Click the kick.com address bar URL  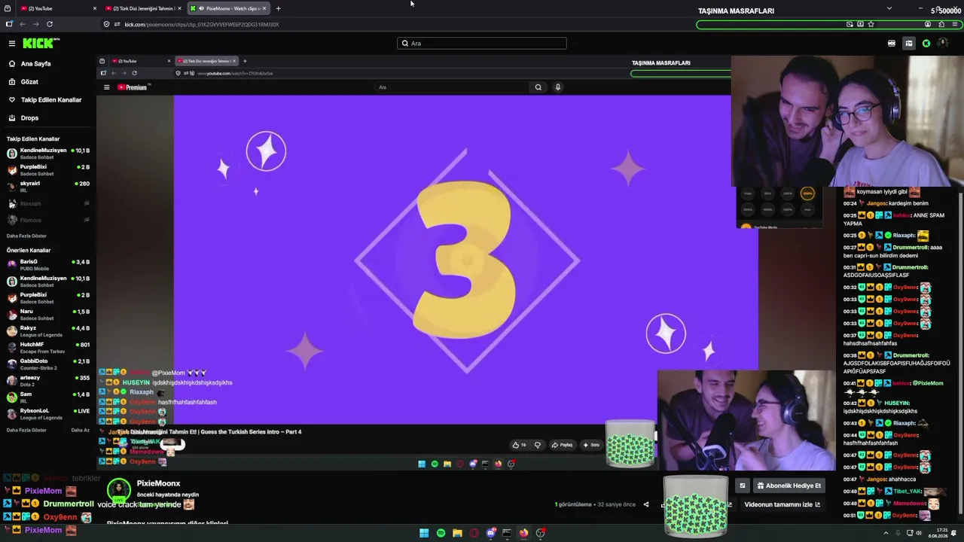click(x=202, y=24)
